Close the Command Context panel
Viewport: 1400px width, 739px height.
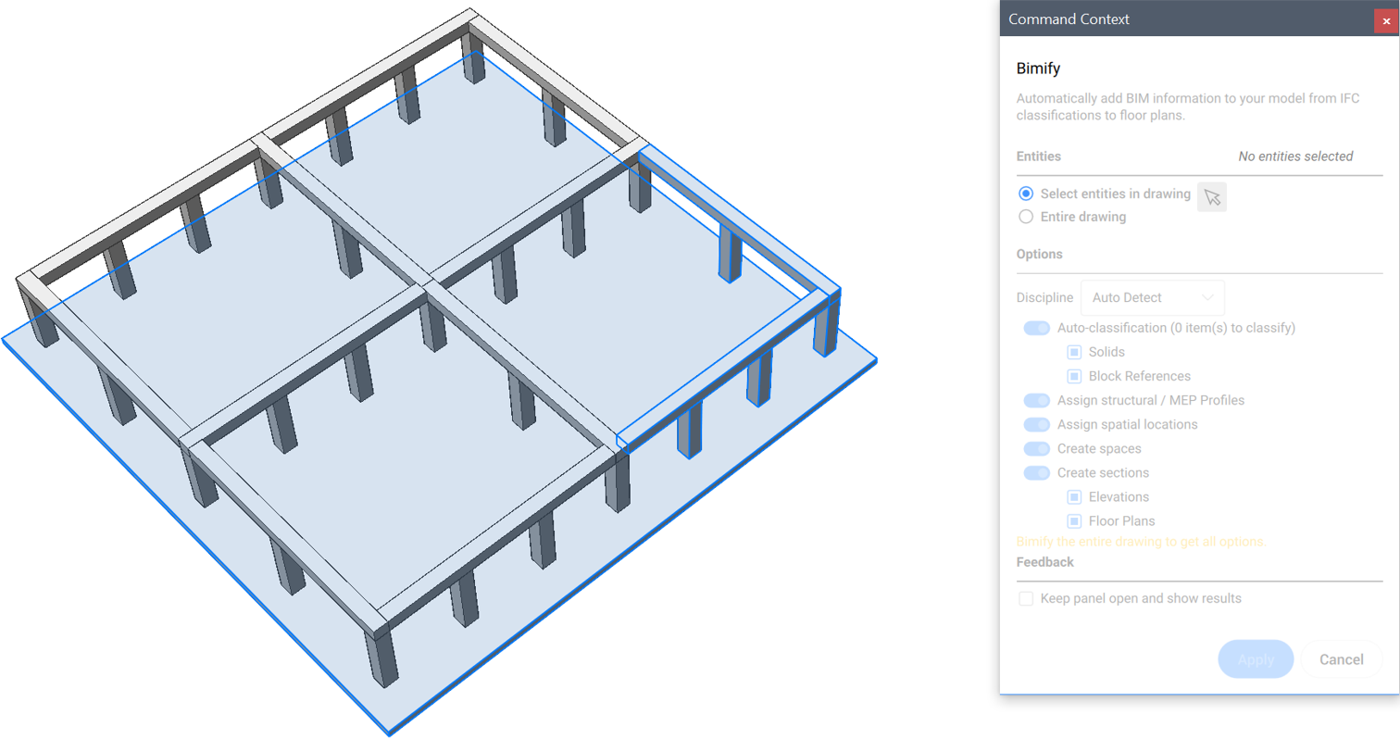(x=1385, y=20)
